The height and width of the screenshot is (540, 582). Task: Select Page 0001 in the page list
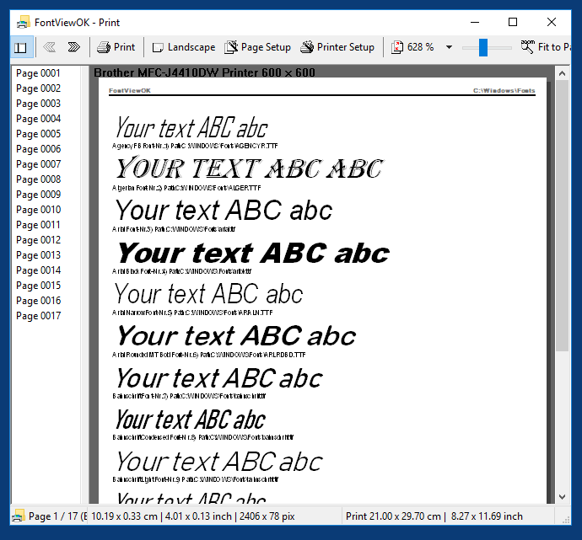[39, 73]
